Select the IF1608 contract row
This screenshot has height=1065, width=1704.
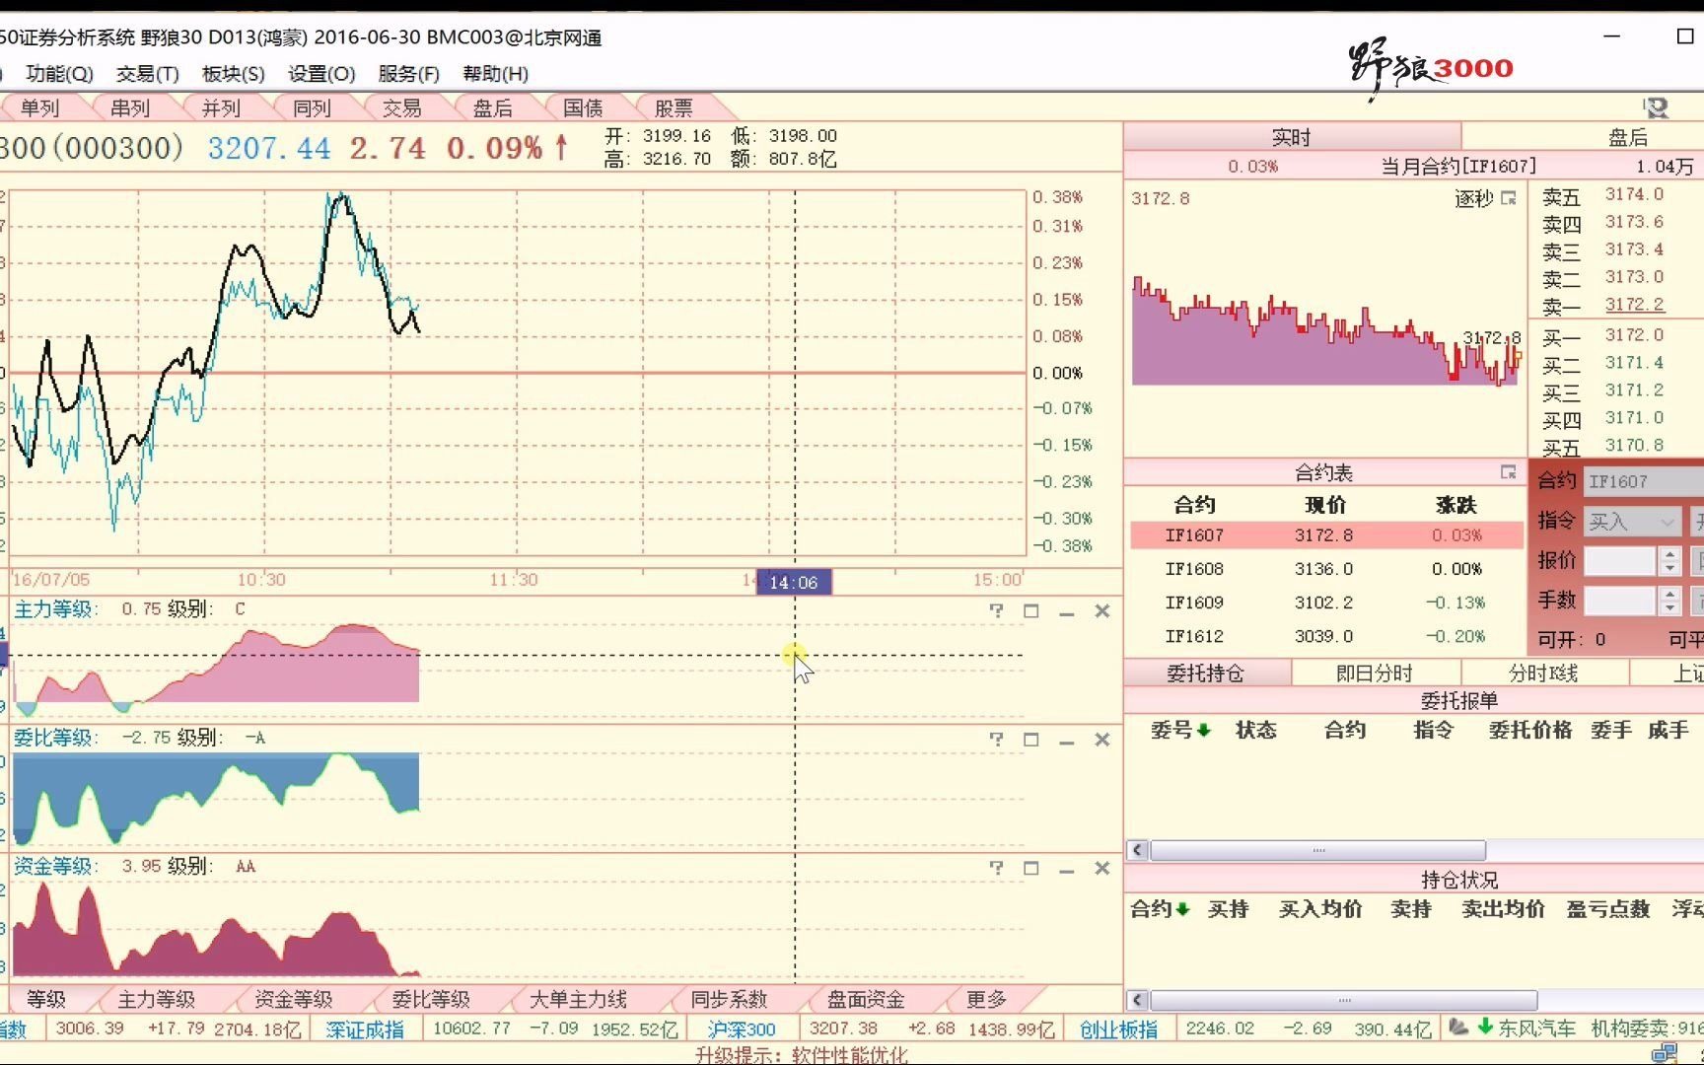(1326, 569)
